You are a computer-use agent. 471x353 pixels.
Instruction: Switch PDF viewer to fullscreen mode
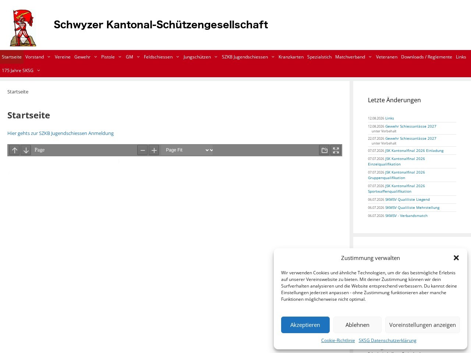[336, 150]
